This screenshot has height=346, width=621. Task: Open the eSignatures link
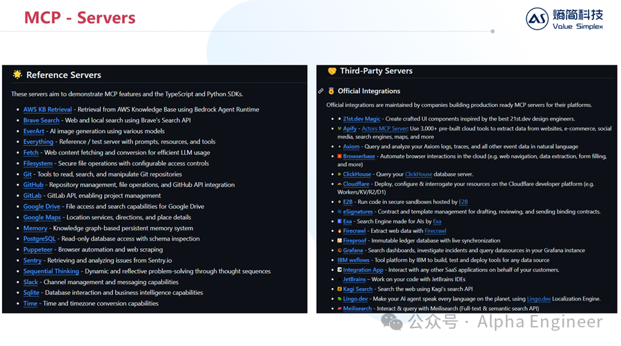point(357,212)
